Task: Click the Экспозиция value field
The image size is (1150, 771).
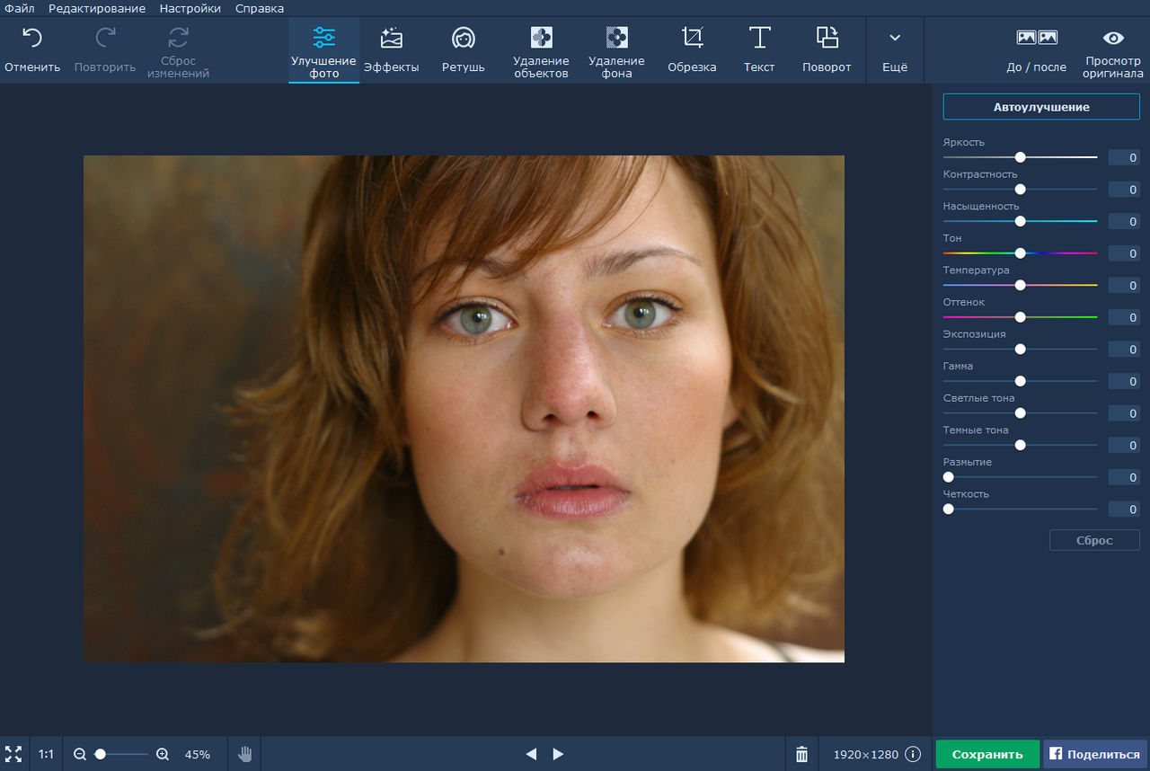Action: [1124, 349]
